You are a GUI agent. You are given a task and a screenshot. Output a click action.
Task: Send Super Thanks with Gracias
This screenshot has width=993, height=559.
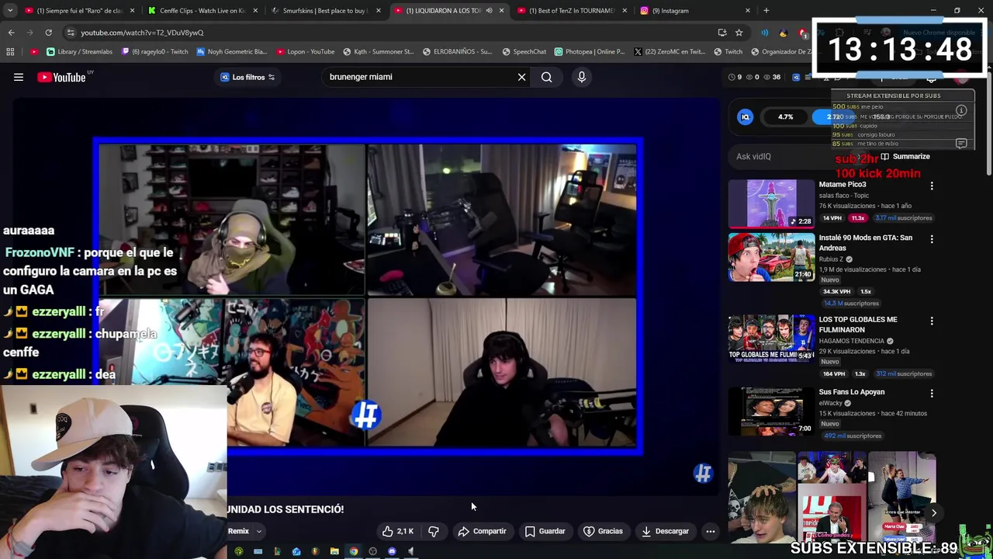click(x=603, y=531)
